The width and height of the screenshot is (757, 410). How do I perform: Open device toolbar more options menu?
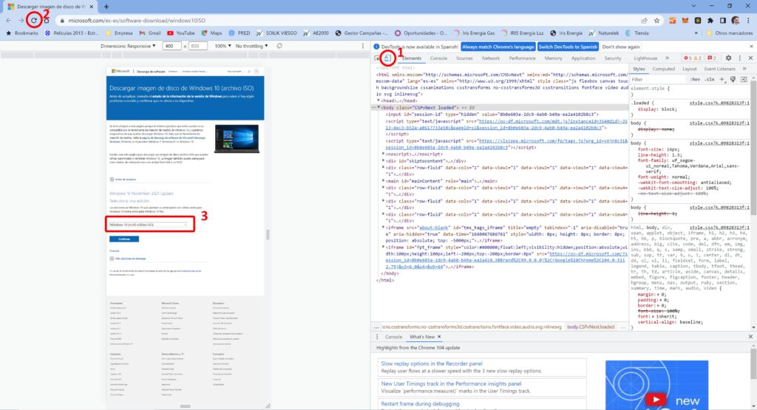(x=363, y=46)
